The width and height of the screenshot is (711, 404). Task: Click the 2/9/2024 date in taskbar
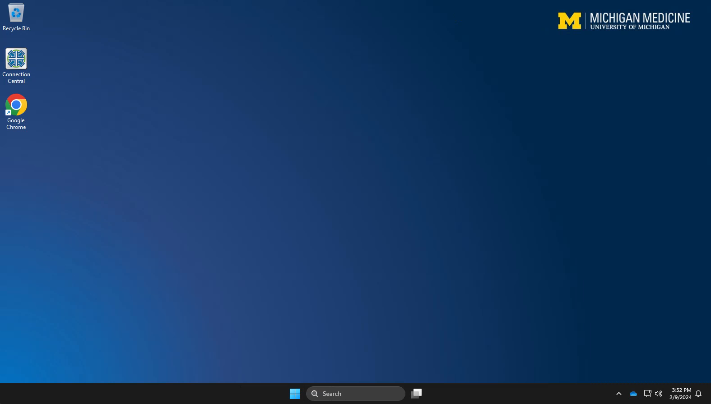[680, 397]
